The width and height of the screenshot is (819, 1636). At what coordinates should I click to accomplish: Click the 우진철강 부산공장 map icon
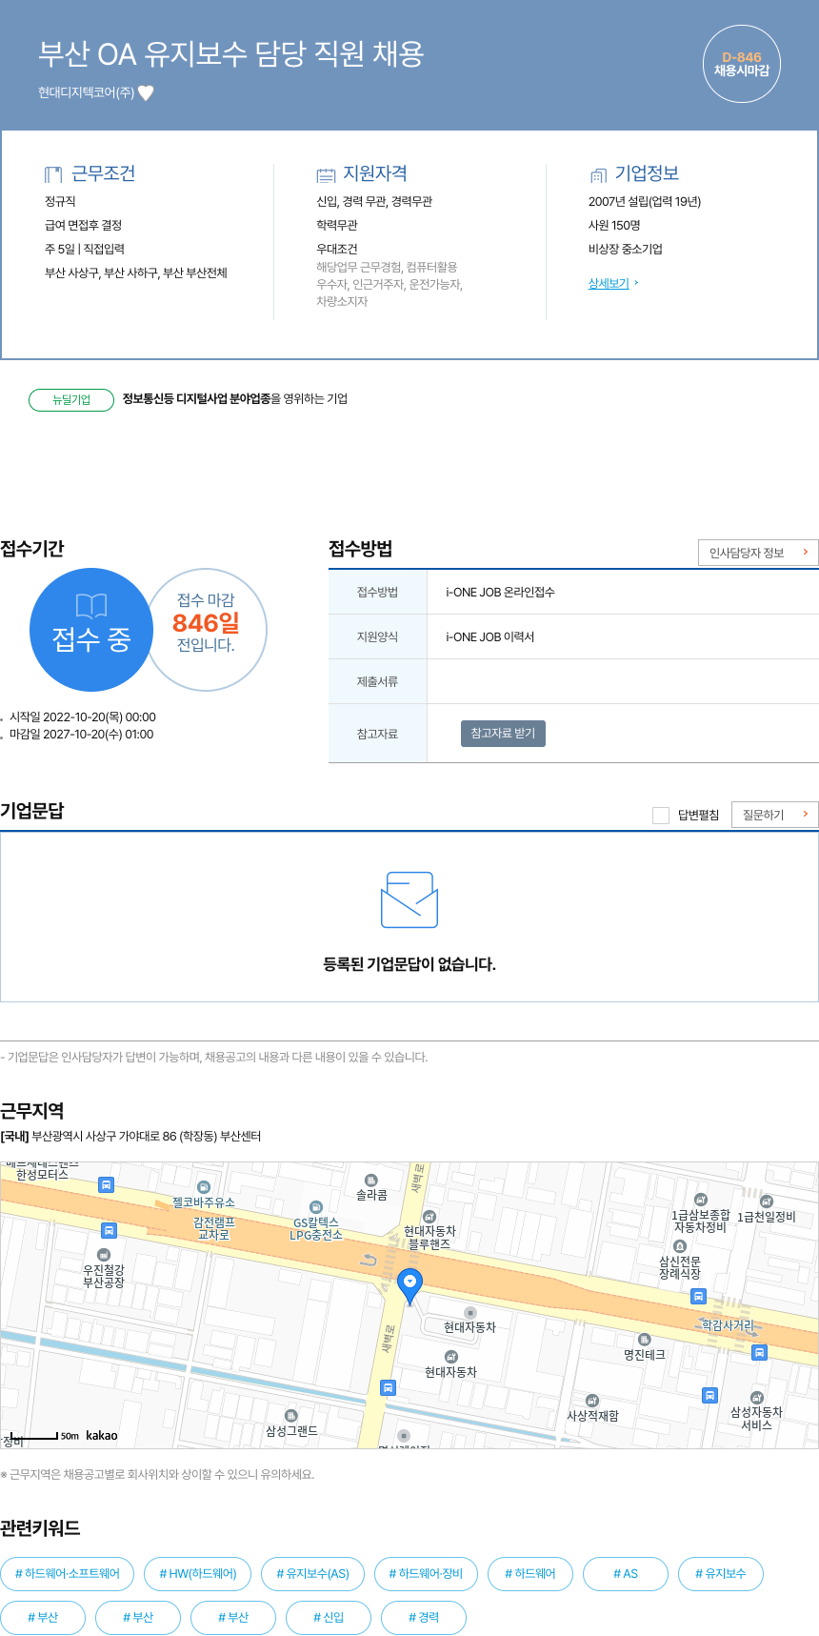pos(104,1255)
